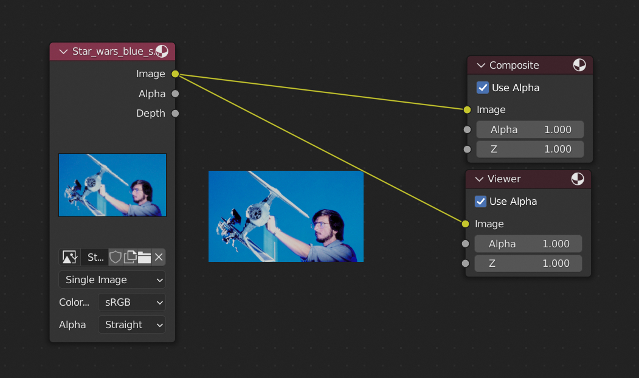639x378 pixels.
Task: Open the Straight alpha mode dropdown
Action: tap(132, 325)
